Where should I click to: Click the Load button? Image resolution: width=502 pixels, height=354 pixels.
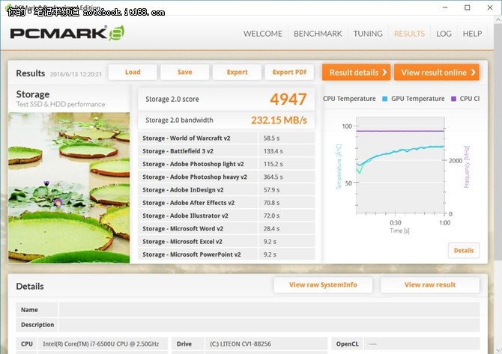click(133, 73)
